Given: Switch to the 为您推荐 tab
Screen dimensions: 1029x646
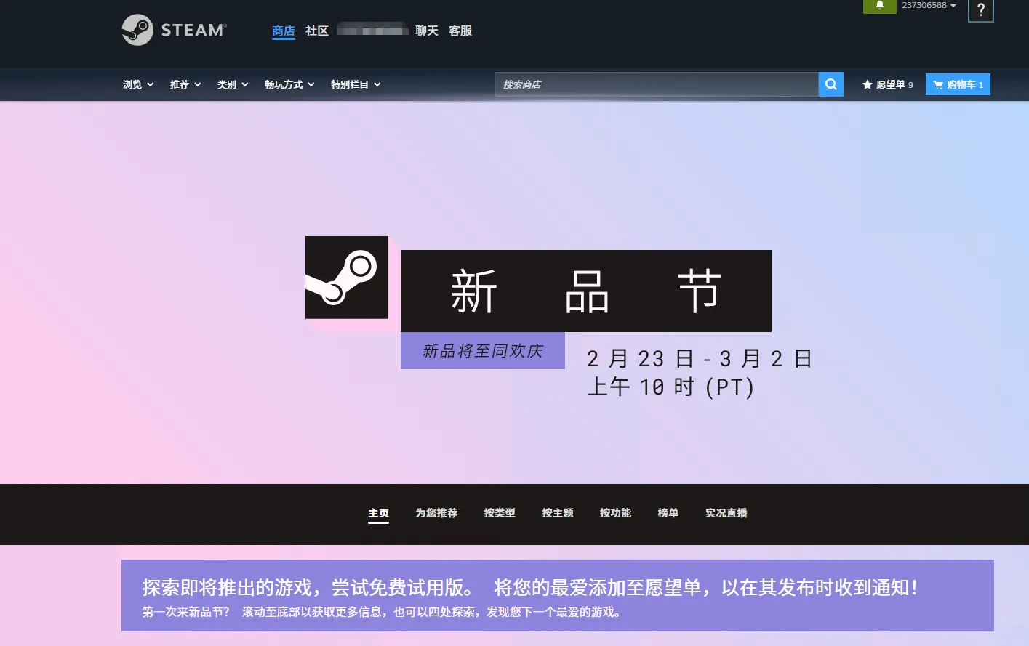Looking at the screenshot, I should (436, 513).
